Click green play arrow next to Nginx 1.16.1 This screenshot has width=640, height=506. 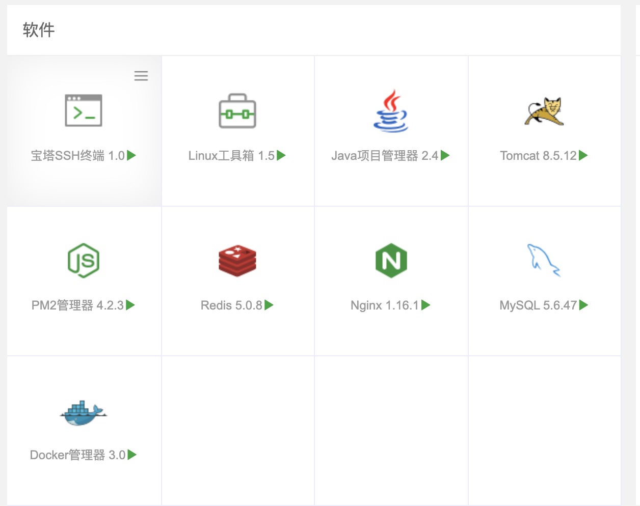426,305
